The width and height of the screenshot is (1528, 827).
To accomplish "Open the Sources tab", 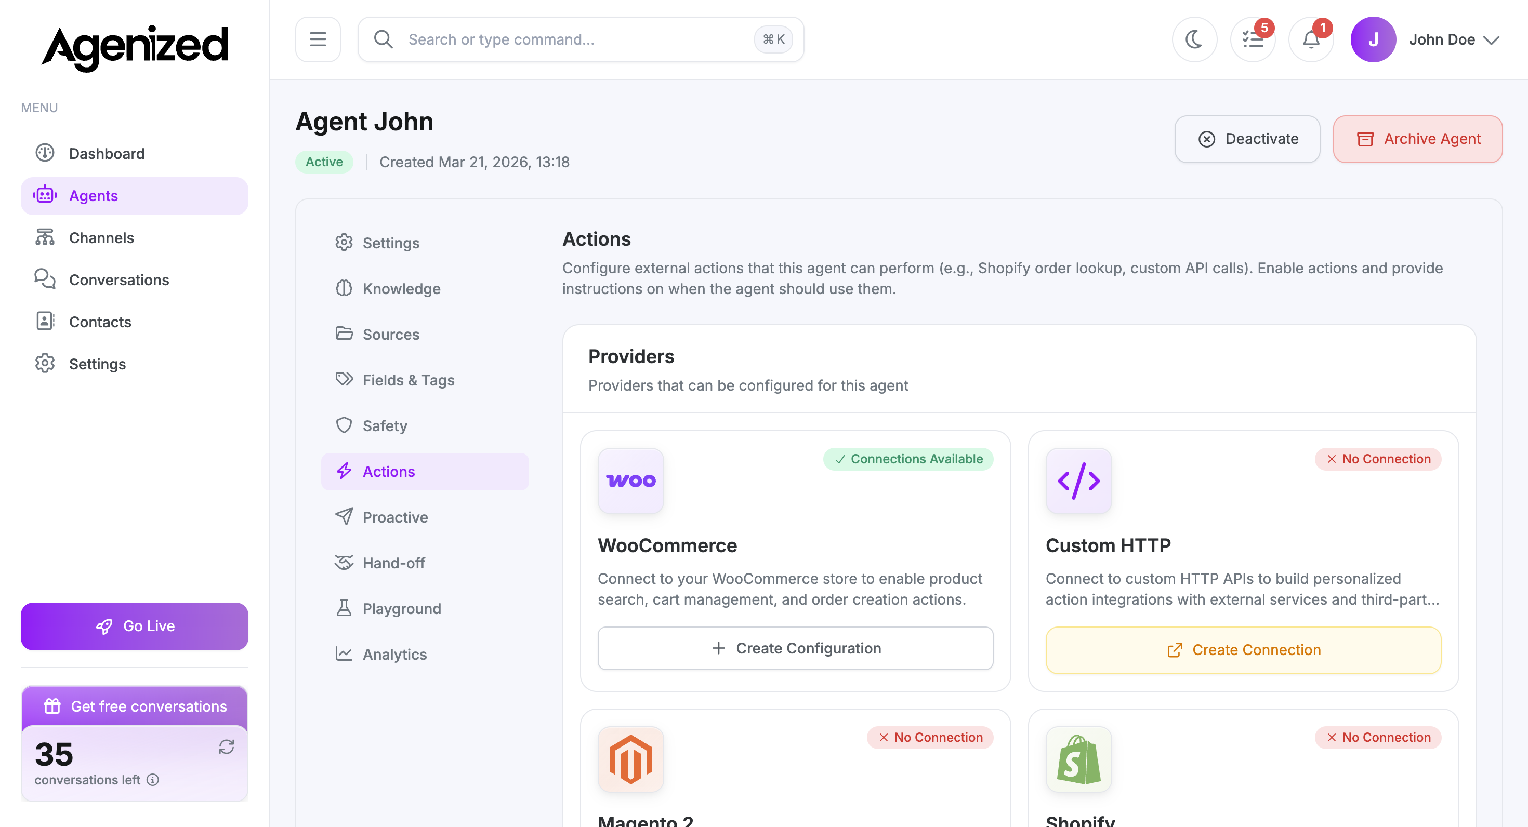I will click(425, 335).
